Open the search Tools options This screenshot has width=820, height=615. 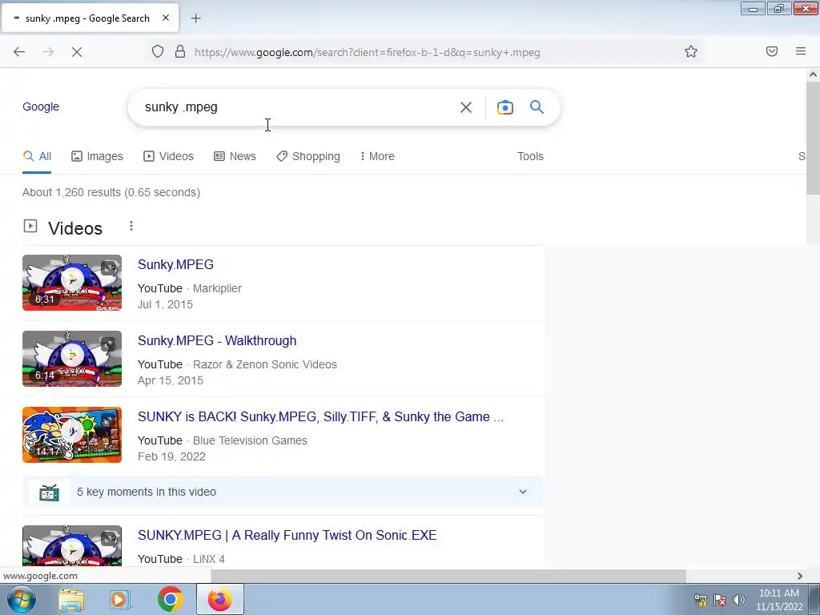click(x=530, y=156)
